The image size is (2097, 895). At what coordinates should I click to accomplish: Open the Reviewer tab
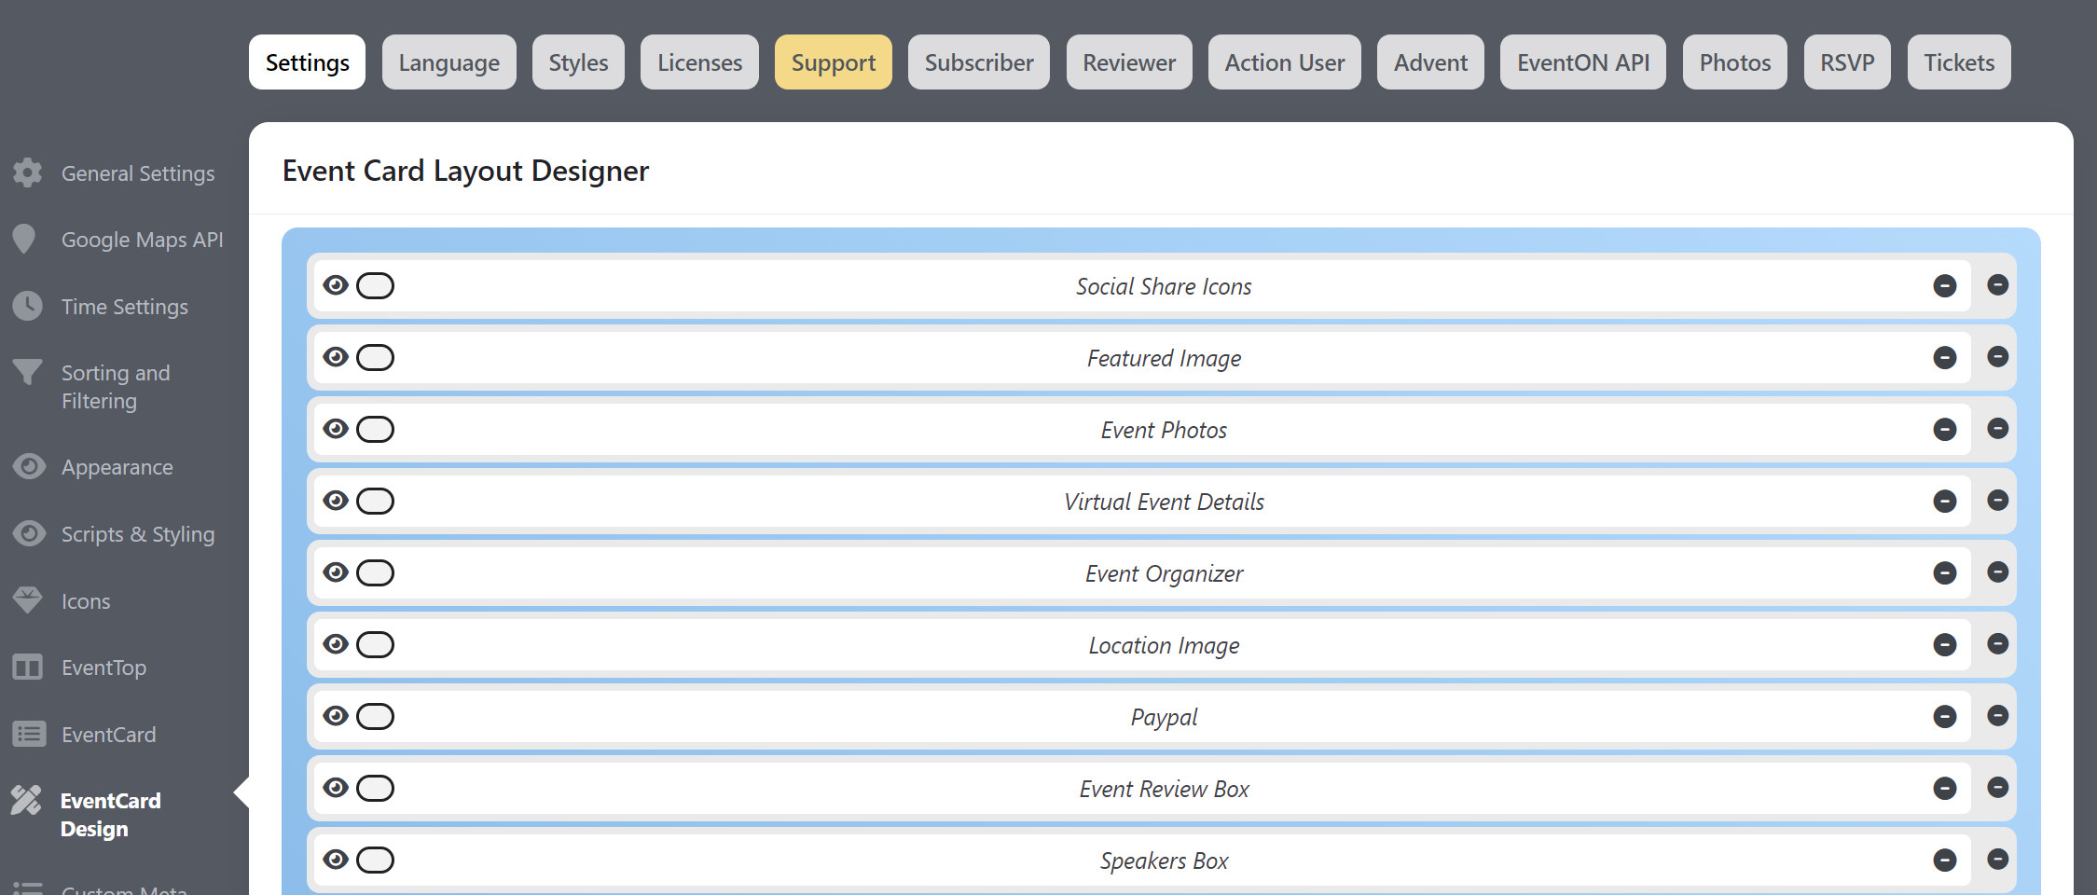pyautogui.click(x=1129, y=62)
